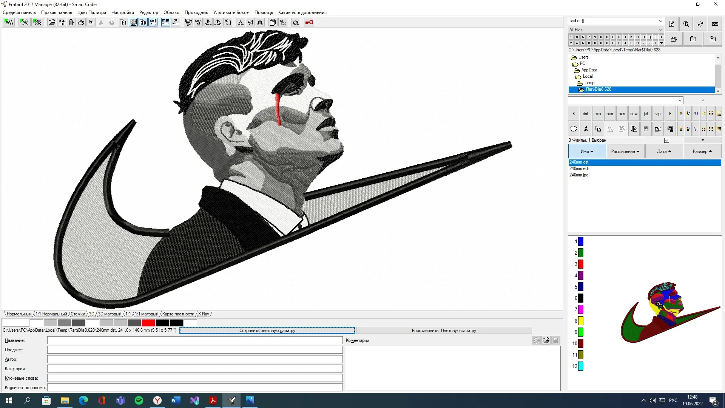This screenshot has height=408, width=725.
Task: Select the 240mm.edr file
Action: point(579,168)
